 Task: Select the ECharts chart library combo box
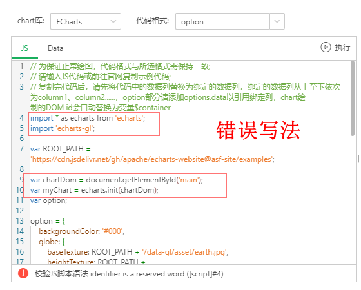tap(86, 21)
